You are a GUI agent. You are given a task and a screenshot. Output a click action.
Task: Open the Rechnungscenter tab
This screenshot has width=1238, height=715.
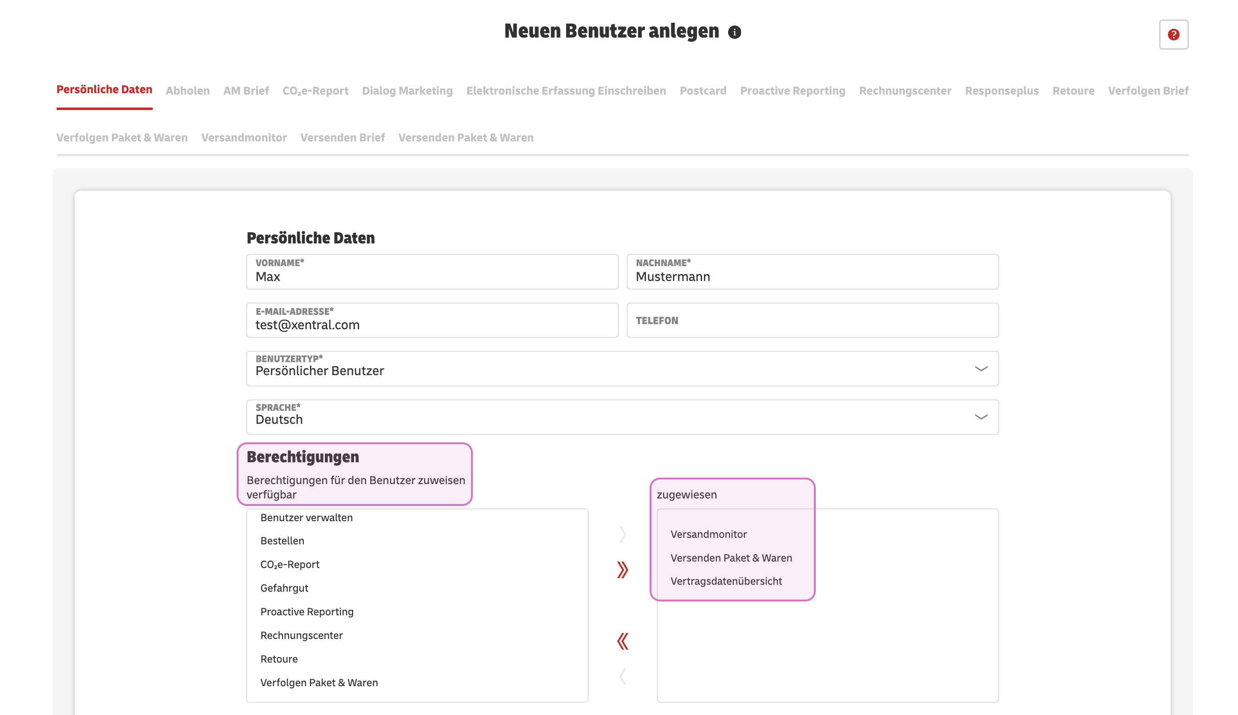click(x=904, y=91)
